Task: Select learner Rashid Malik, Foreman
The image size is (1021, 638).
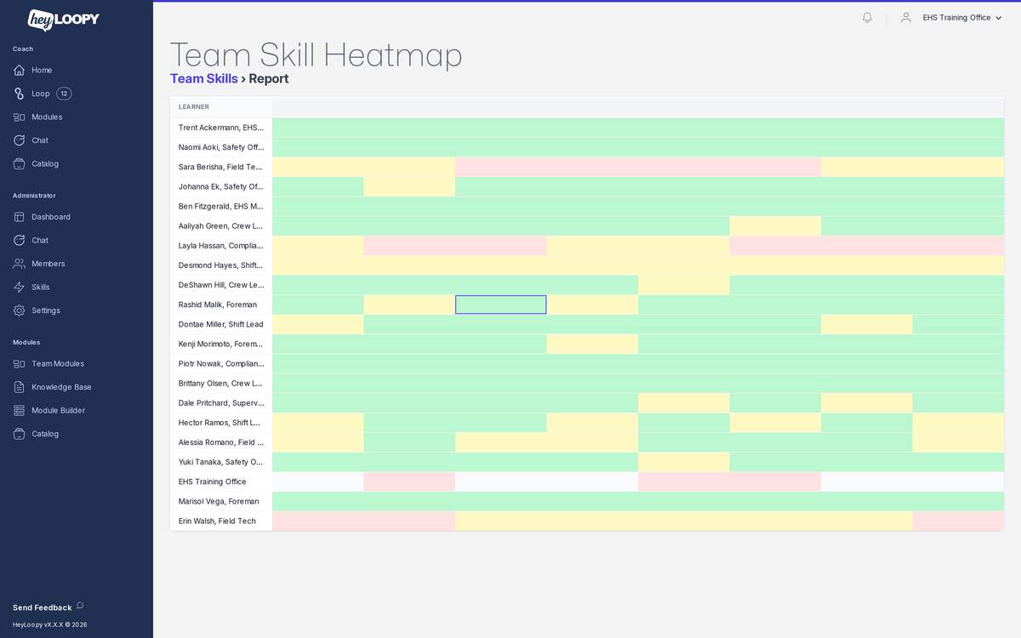Action: (218, 305)
